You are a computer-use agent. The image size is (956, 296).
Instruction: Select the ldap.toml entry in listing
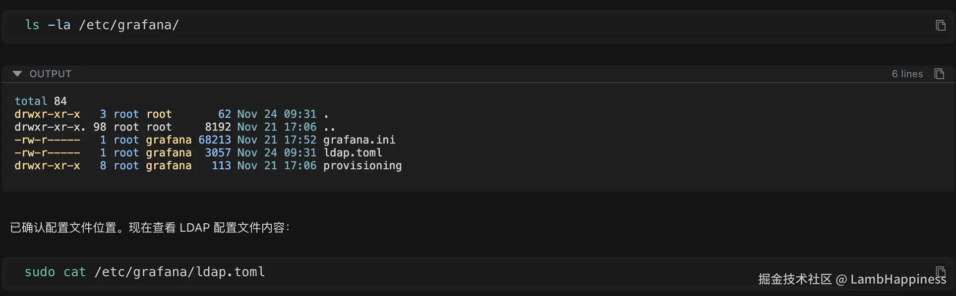tap(353, 153)
